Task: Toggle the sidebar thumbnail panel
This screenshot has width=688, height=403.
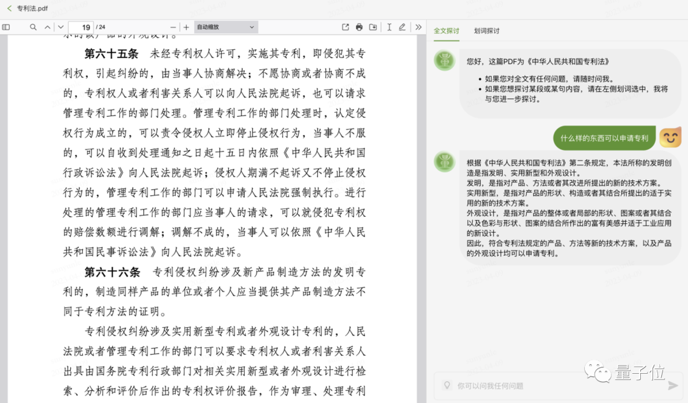Action: [x=6, y=27]
